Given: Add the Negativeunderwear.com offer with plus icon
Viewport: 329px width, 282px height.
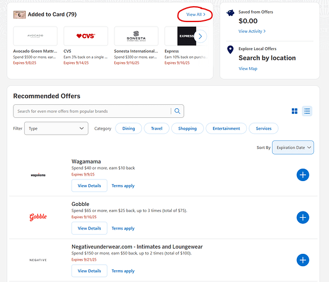Looking at the screenshot, I should 303,260.
